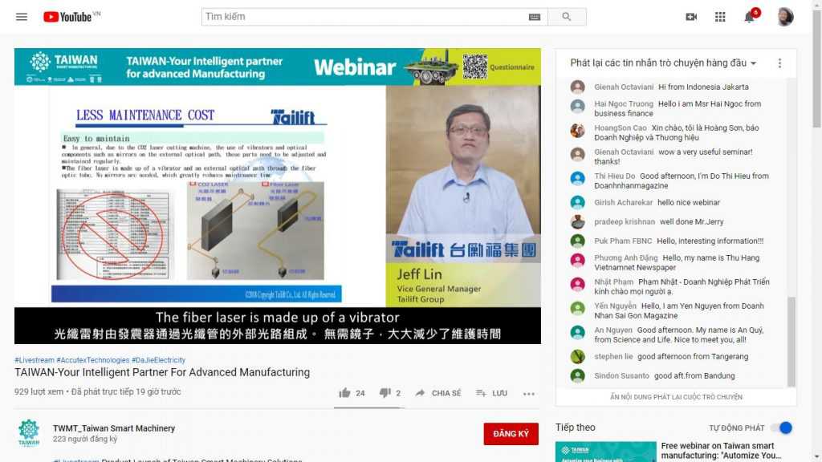Viewport: 822px width, 462px height.
Task: Click the search magnifier button
Action: tap(567, 17)
